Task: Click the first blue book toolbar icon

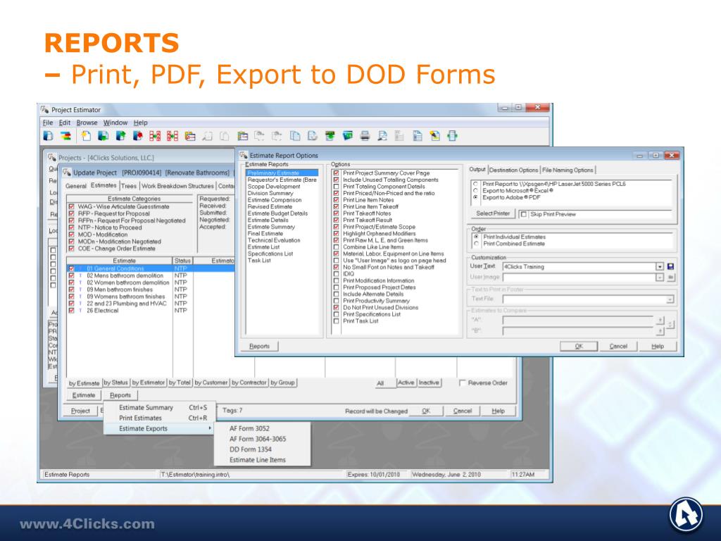Action: (x=49, y=136)
